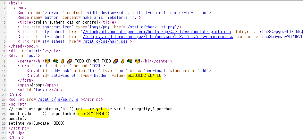Click the closing </body> tag on line 27
The height and width of the screenshot is (140, 303).
click(17, 133)
